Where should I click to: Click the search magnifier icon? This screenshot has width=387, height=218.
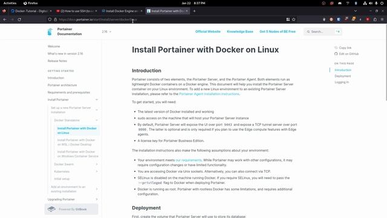coord(308,31)
